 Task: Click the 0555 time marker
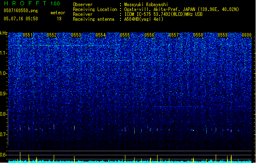[x=125, y=35]
